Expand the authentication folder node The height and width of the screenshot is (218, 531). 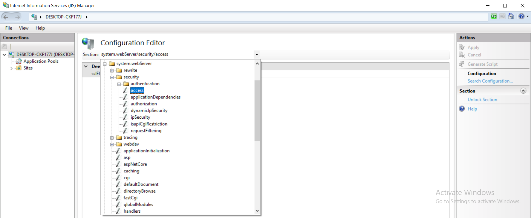pos(119,84)
